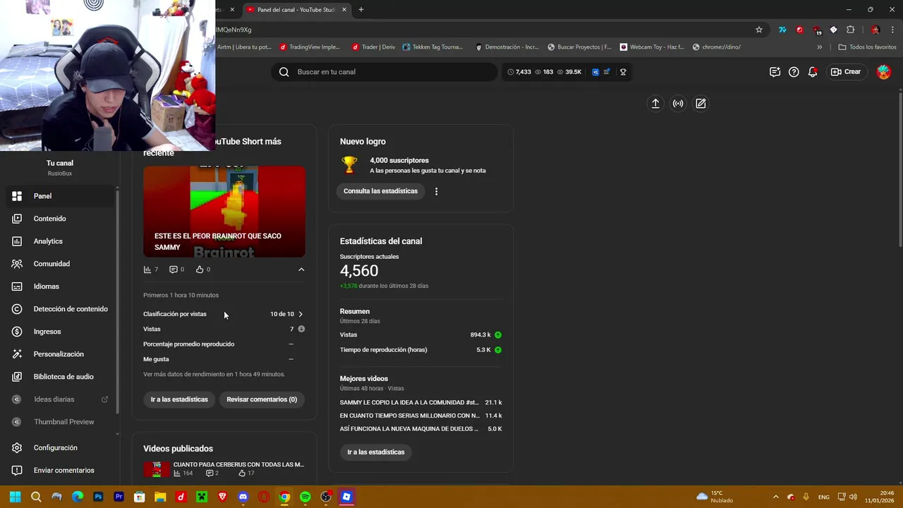This screenshot has height=508, width=903.
Task: Open the Chrome extensions puzzle icon
Action: [x=850, y=30]
